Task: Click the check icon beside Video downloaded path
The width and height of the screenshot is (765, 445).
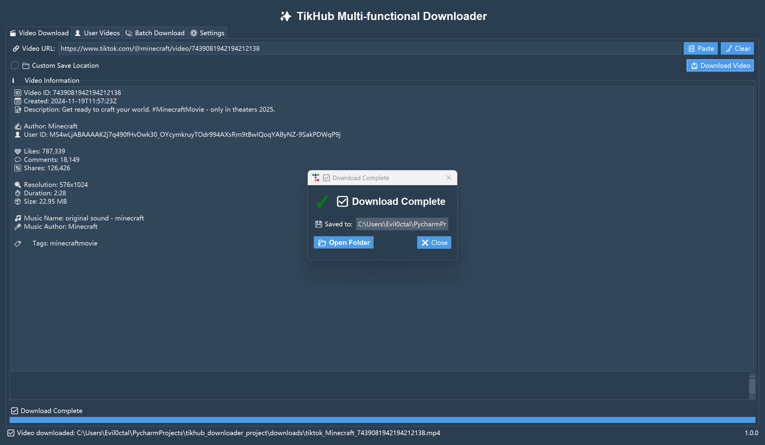Action: pos(11,433)
